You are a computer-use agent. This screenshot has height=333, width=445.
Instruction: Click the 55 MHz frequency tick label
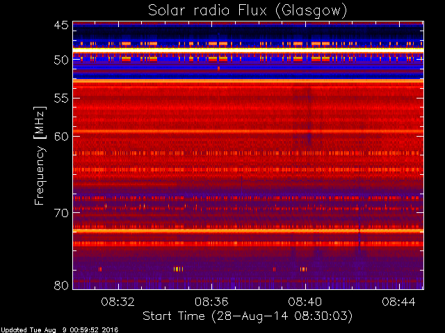[x=61, y=99]
